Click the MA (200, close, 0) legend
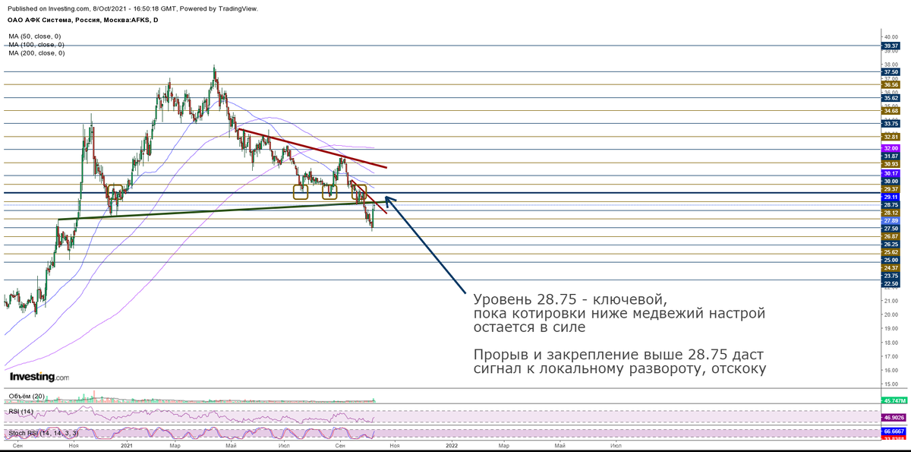 point(36,53)
